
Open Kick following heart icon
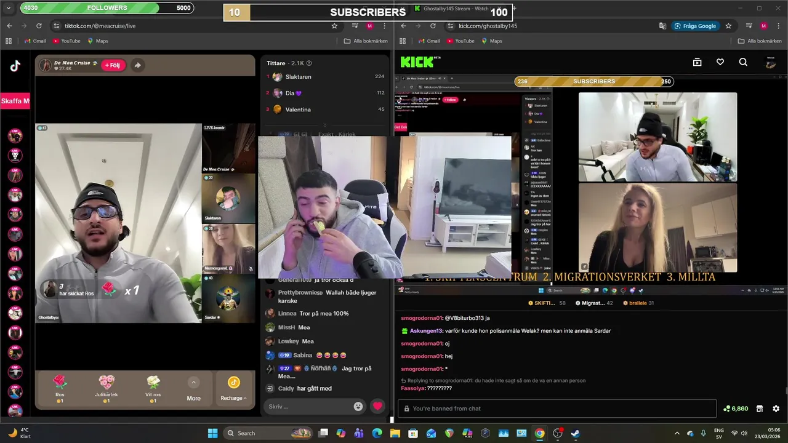(720, 62)
